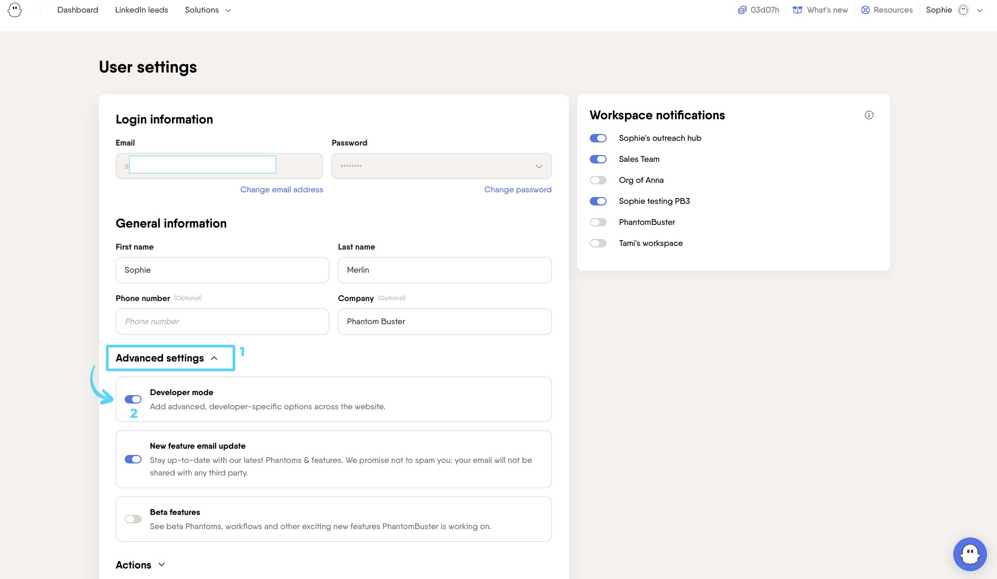Enable Beta features switch
The image size is (997, 579).
(x=133, y=519)
